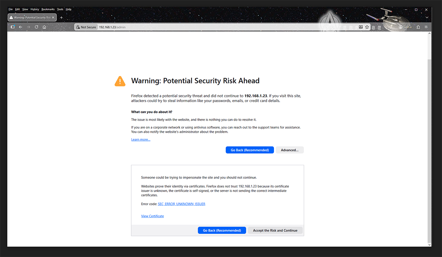Click the address bar URL field

click(215, 27)
